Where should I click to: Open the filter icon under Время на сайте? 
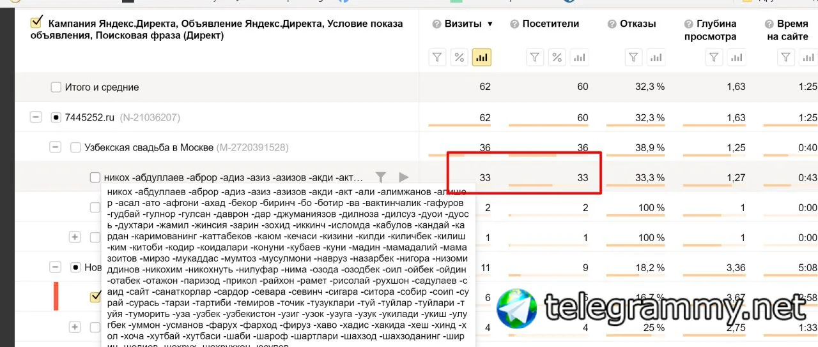click(786, 57)
